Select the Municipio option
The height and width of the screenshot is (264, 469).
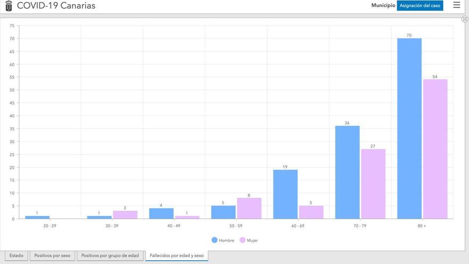point(383,5)
